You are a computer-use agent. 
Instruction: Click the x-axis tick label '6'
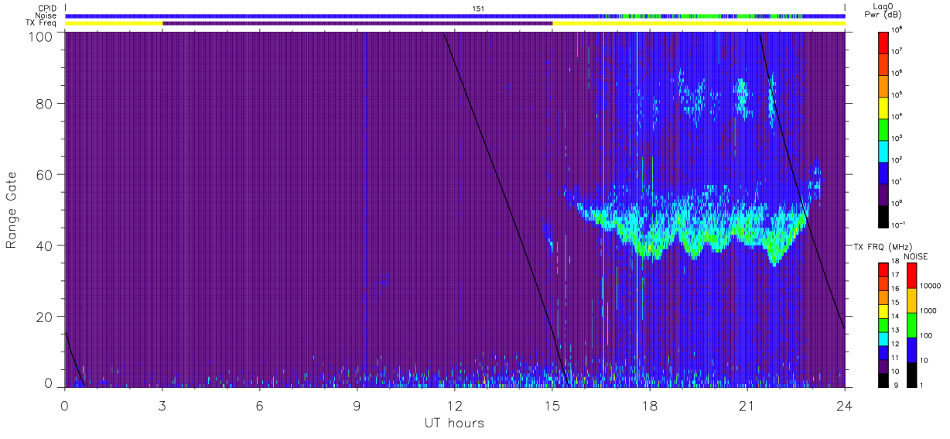tap(259, 404)
